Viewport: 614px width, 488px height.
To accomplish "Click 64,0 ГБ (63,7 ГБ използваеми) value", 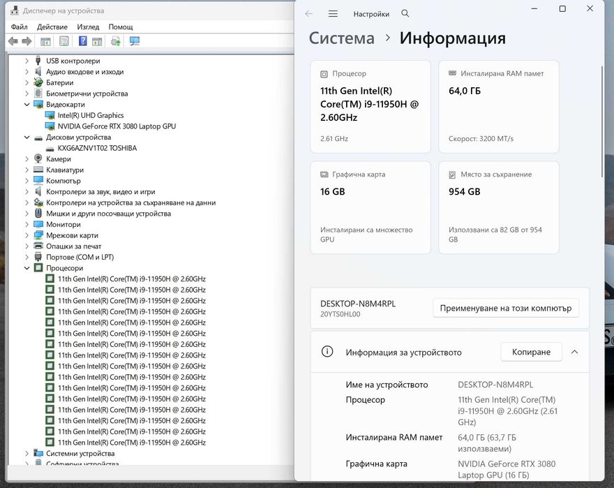I will pos(487,443).
